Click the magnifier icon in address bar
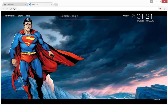Image resolution: width=168 pixels, height=105 pixels. click(19, 9)
